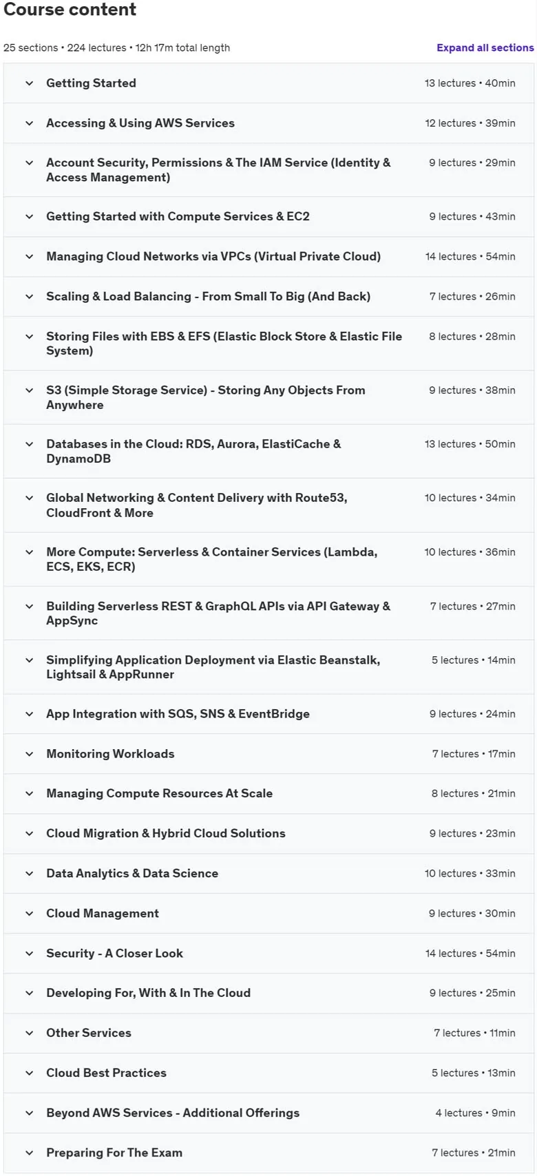Click the Expand all sections link
The width and height of the screenshot is (537, 1176).
click(x=485, y=48)
